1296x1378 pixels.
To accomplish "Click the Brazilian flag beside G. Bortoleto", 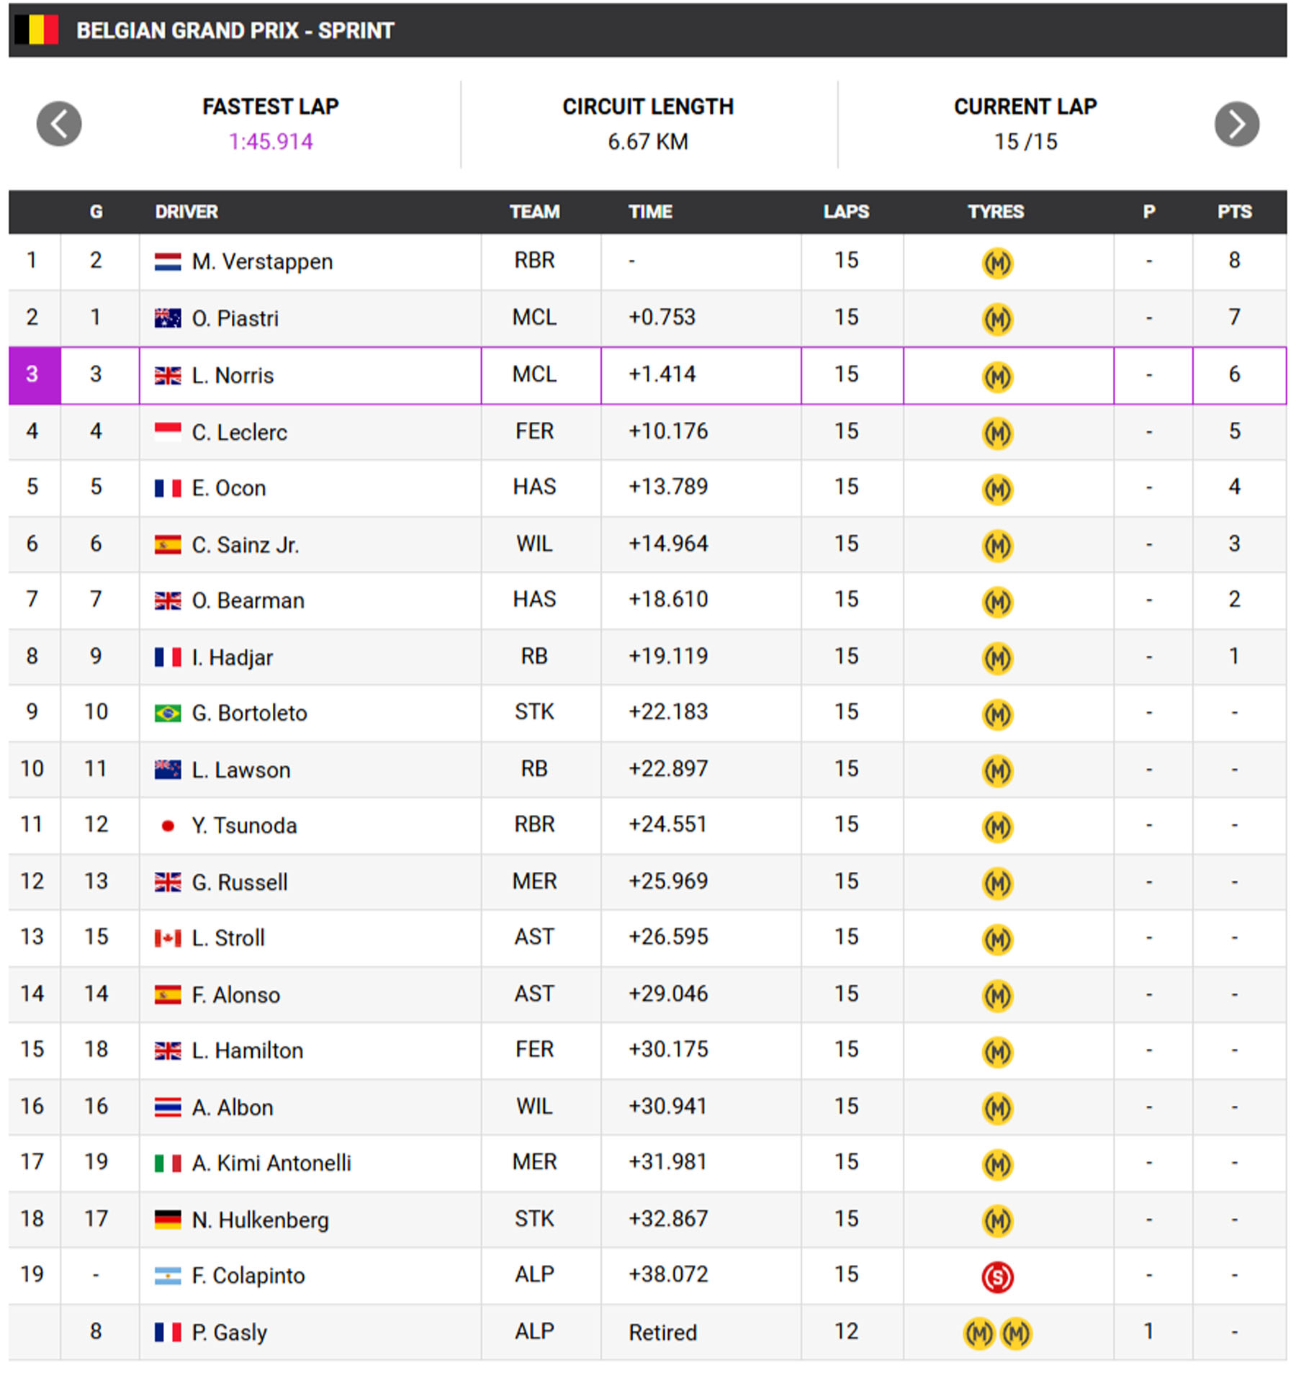I will pos(168,713).
